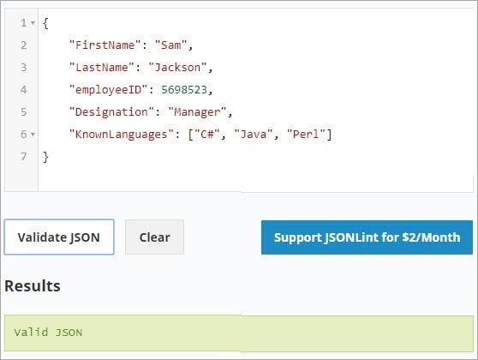This screenshot has width=478, height=360.
Task: Click the "Perl" array item
Action: [x=306, y=135]
